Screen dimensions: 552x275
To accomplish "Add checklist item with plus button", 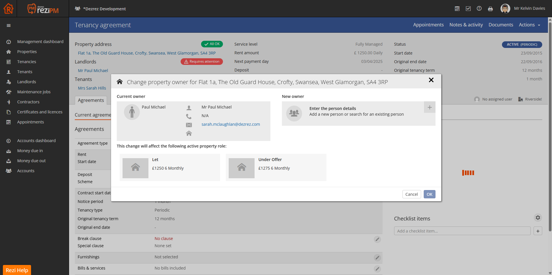I will click(x=538, y=231).
